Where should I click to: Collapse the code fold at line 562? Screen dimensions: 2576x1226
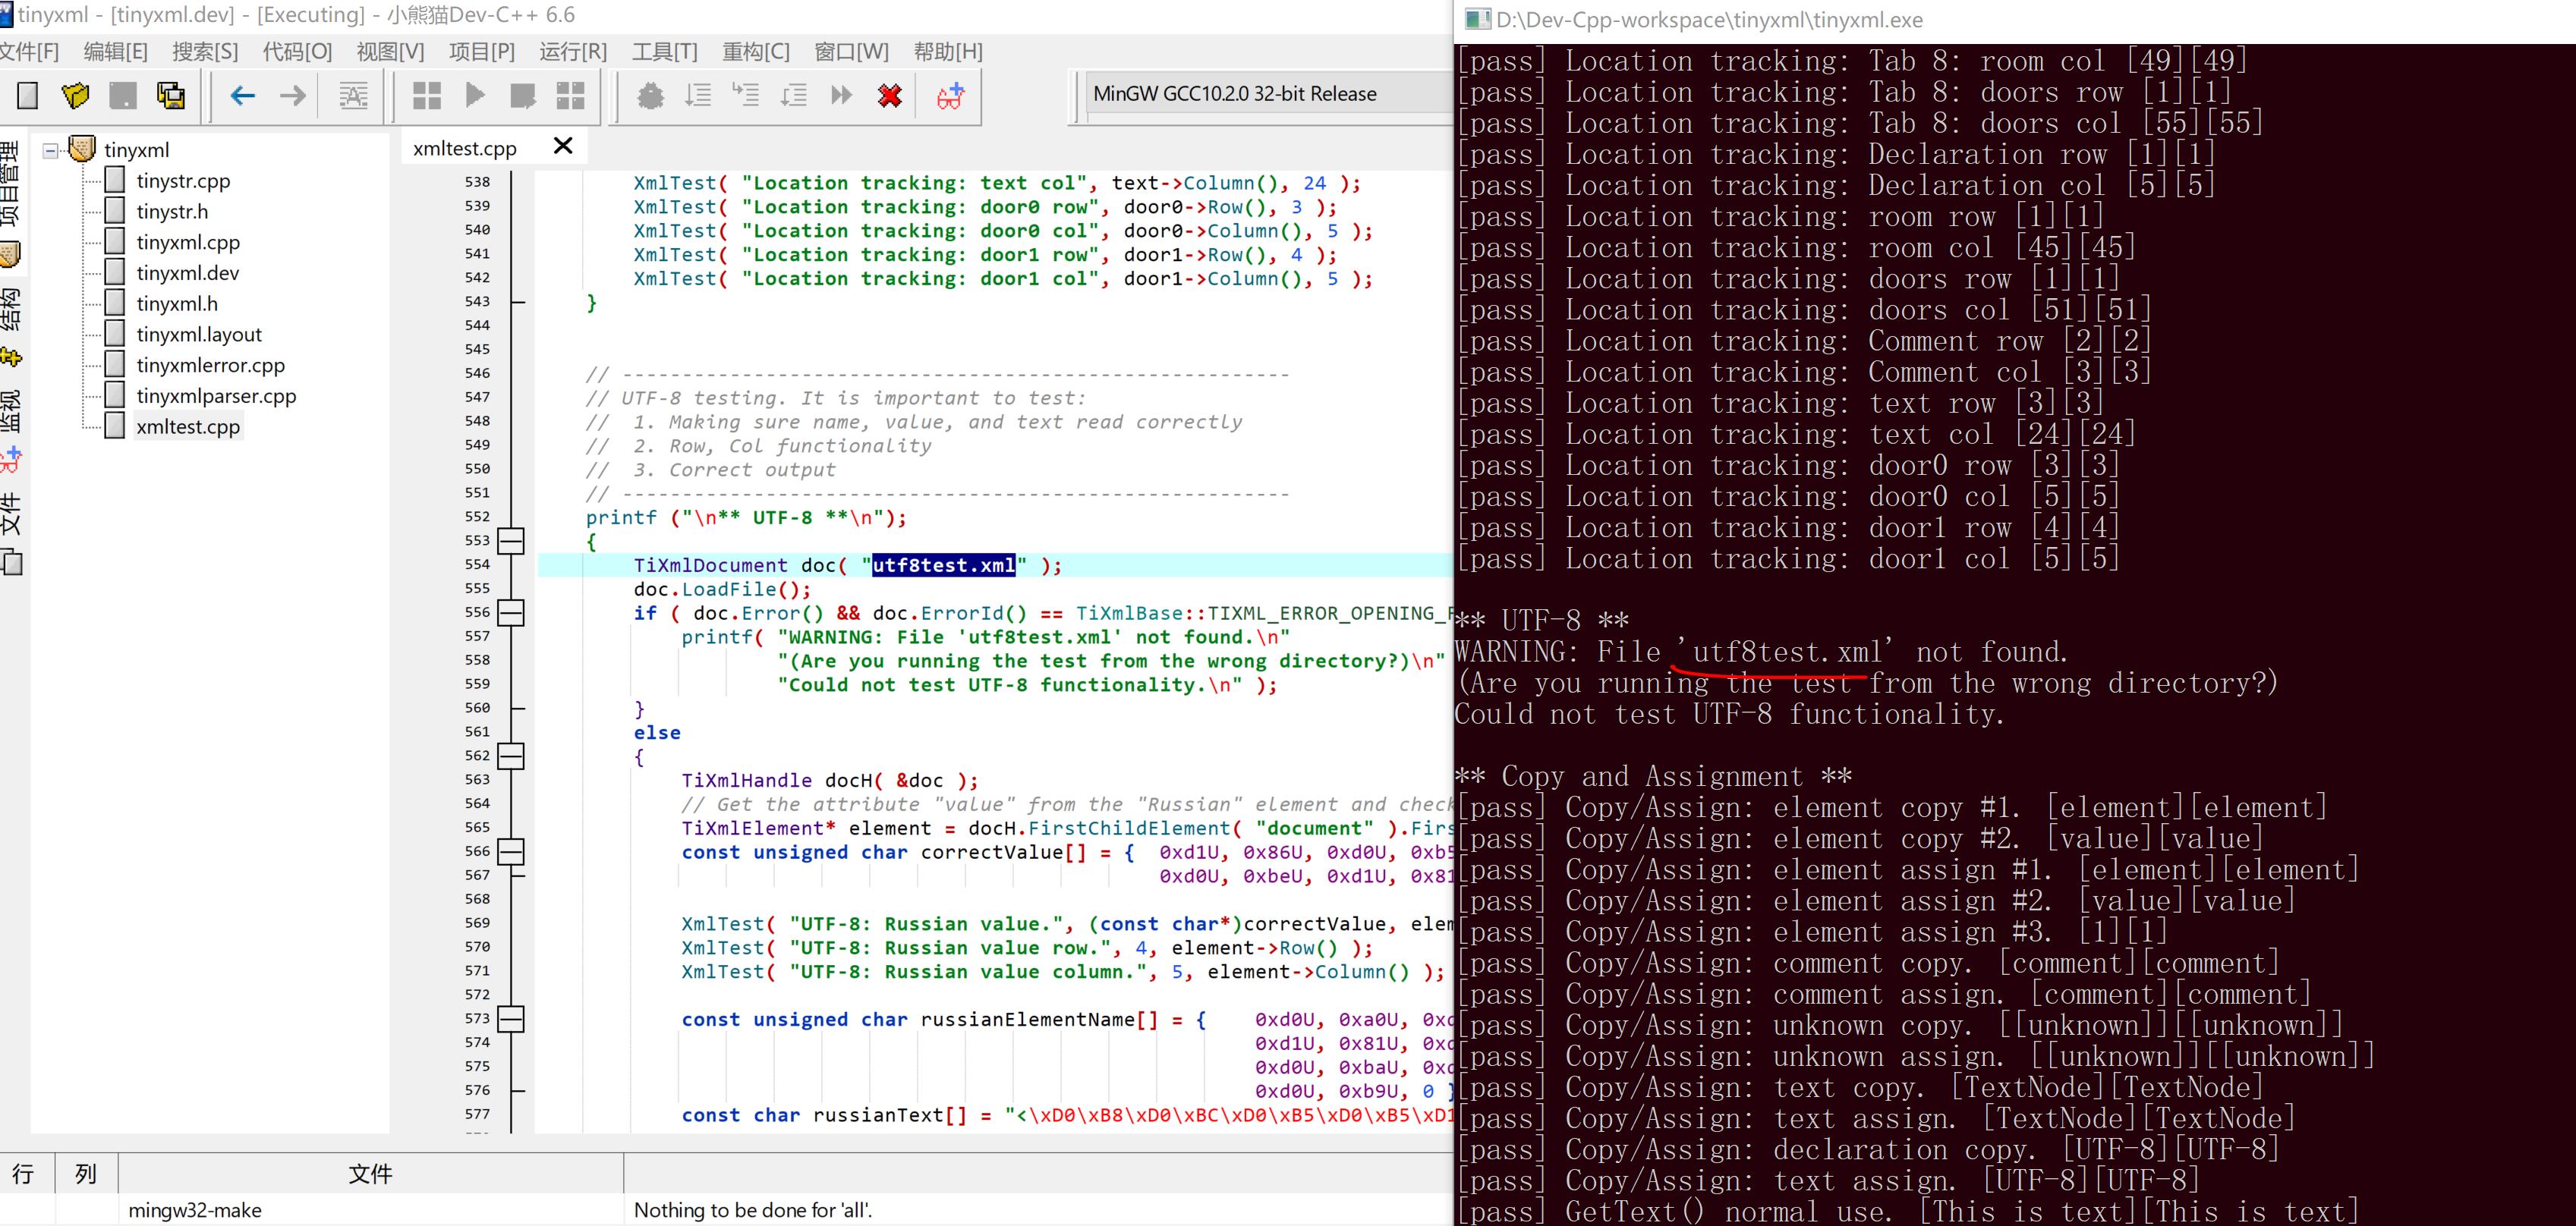[x=511, y=756]
